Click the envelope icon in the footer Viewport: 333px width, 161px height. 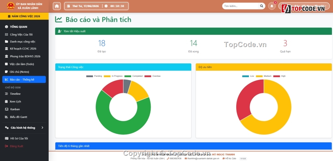pyautogui.click(x=186, y=159)
